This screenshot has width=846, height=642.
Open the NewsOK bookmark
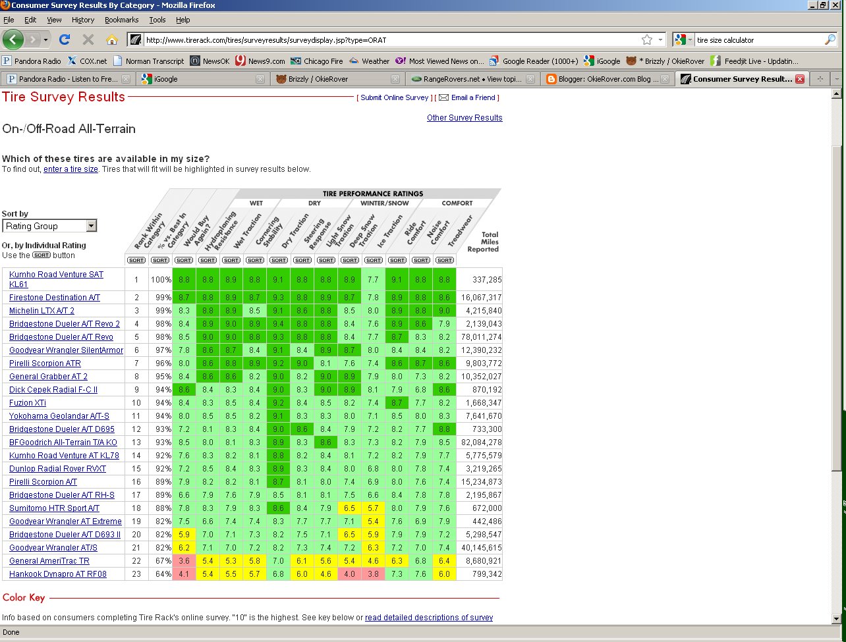(x=210, y=61)
